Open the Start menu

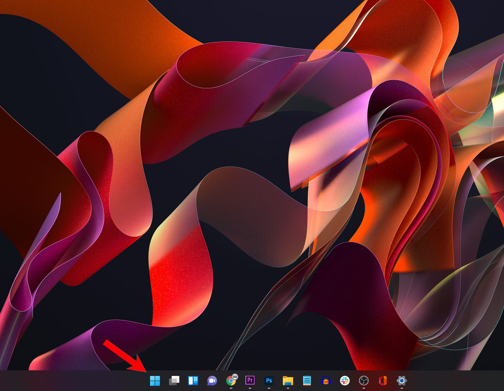click(154, 381)
